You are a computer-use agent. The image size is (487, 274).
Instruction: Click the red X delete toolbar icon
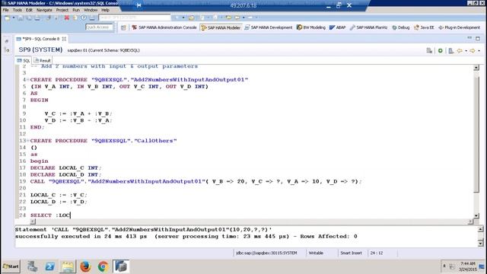[x=66, y=18]
